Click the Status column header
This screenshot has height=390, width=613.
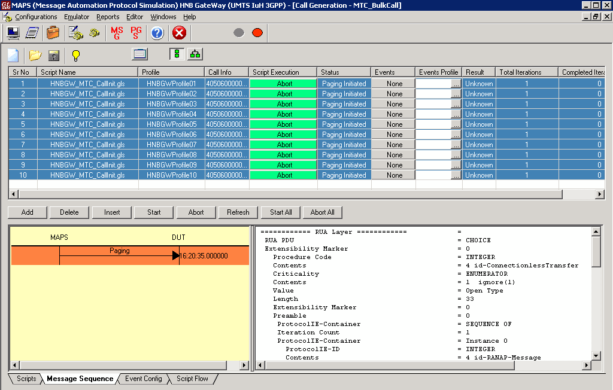(x=344, y=72)
